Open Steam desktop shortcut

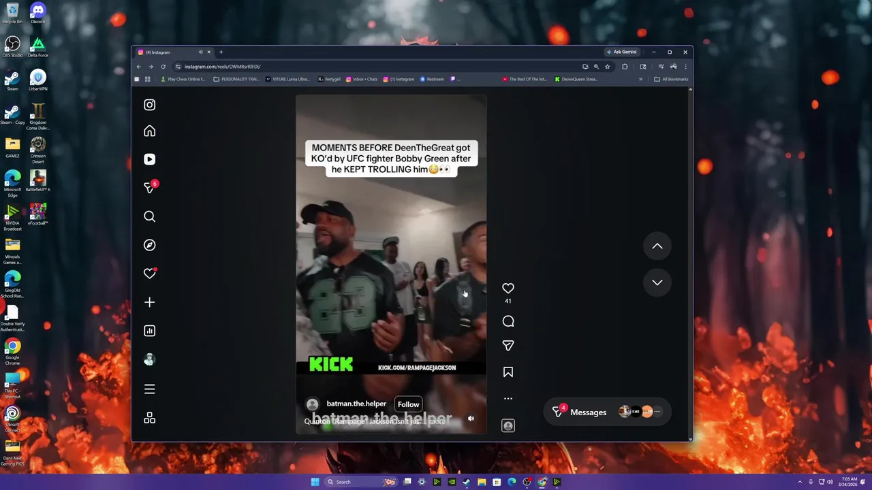click(12, 80)
